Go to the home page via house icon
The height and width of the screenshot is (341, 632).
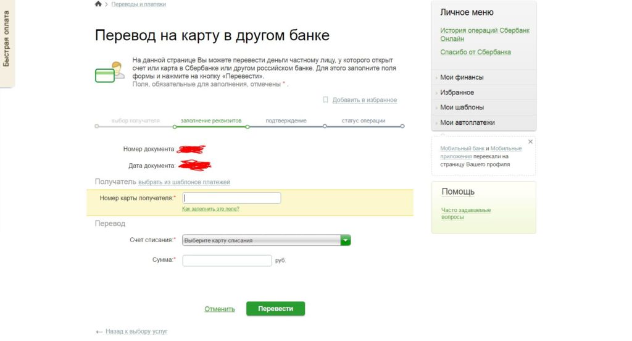(x=98, y=4)
